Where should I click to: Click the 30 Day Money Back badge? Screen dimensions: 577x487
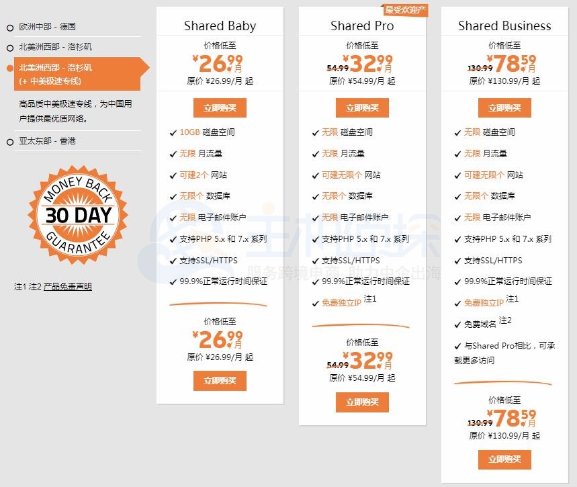[x=77, y=216]
